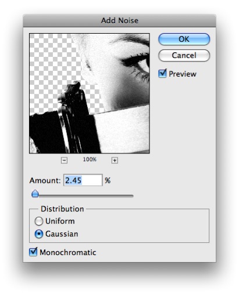Toggle the Preview checkbox

162,74
